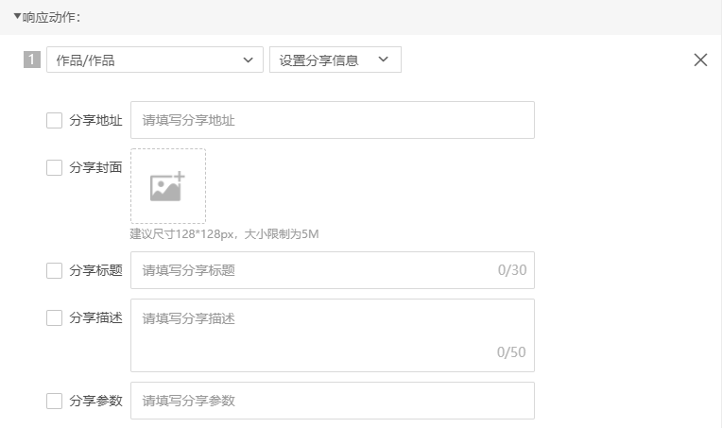Viewport: 722px width, 428px height.
Task: Click the 0/30 character counter
Action: (x=512, y=270)
